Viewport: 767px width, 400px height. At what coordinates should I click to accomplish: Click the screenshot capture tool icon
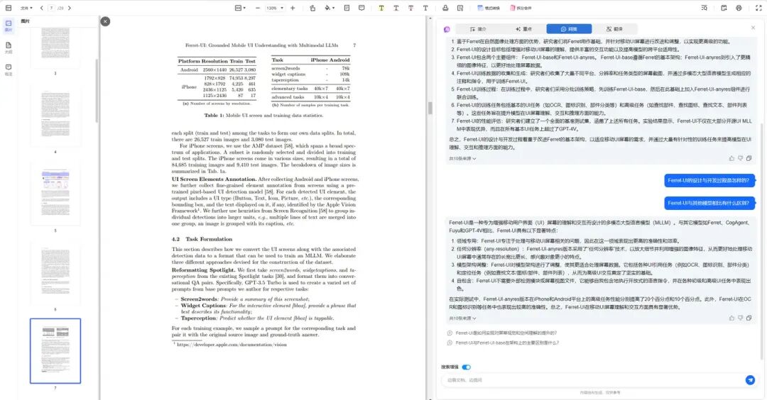(460, 8)
